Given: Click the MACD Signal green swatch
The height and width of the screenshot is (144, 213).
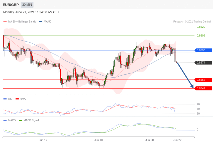Looking at the screenshot, I should [20, 120].
